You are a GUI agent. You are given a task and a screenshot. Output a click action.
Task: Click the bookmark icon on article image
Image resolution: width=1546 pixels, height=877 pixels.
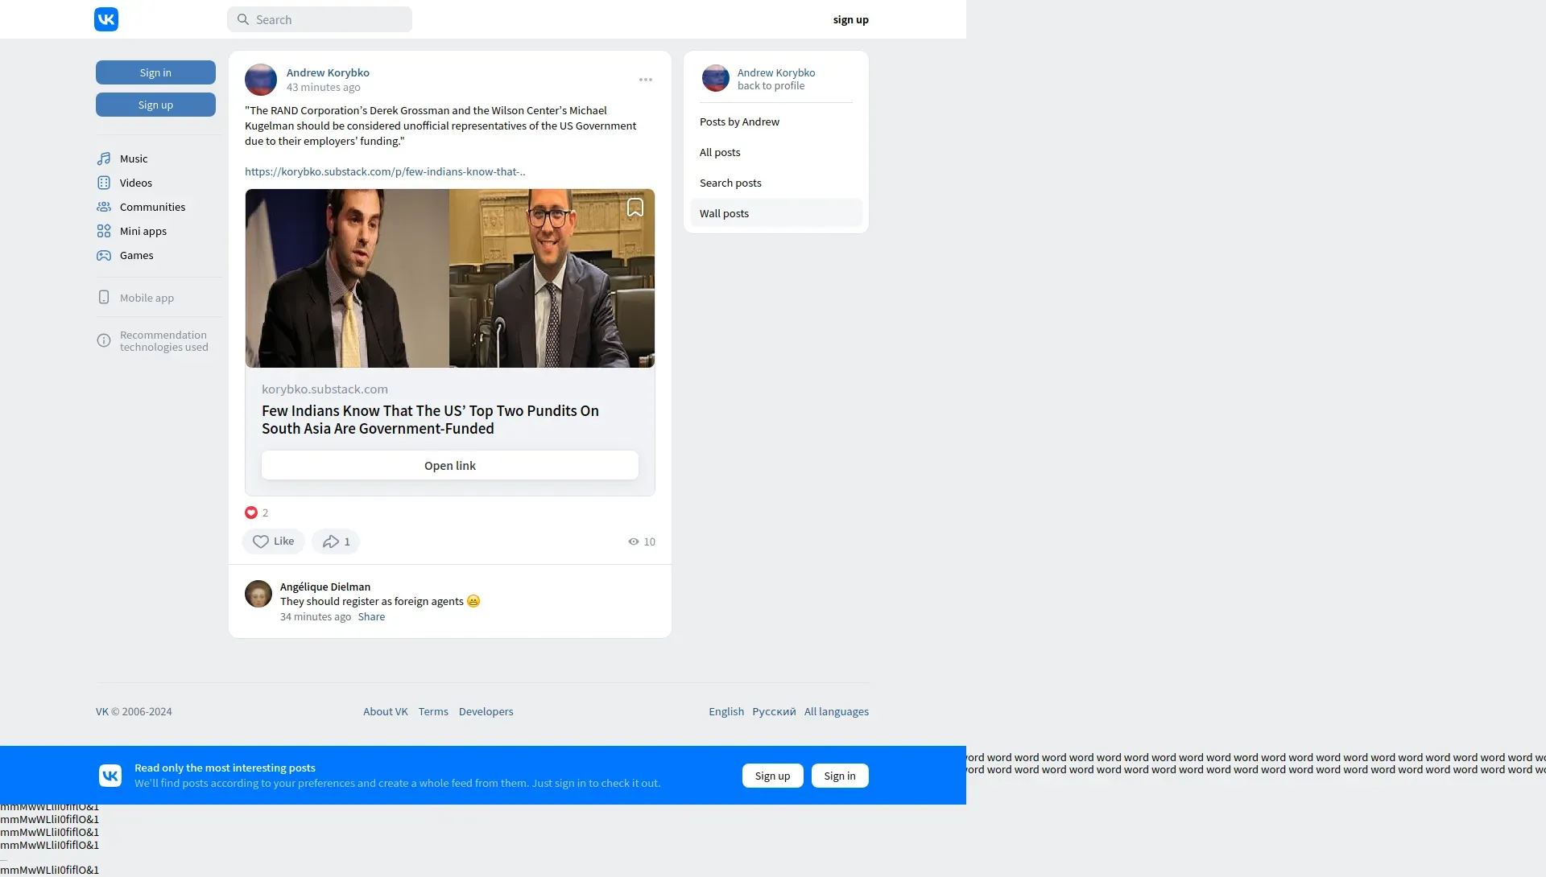635,208
